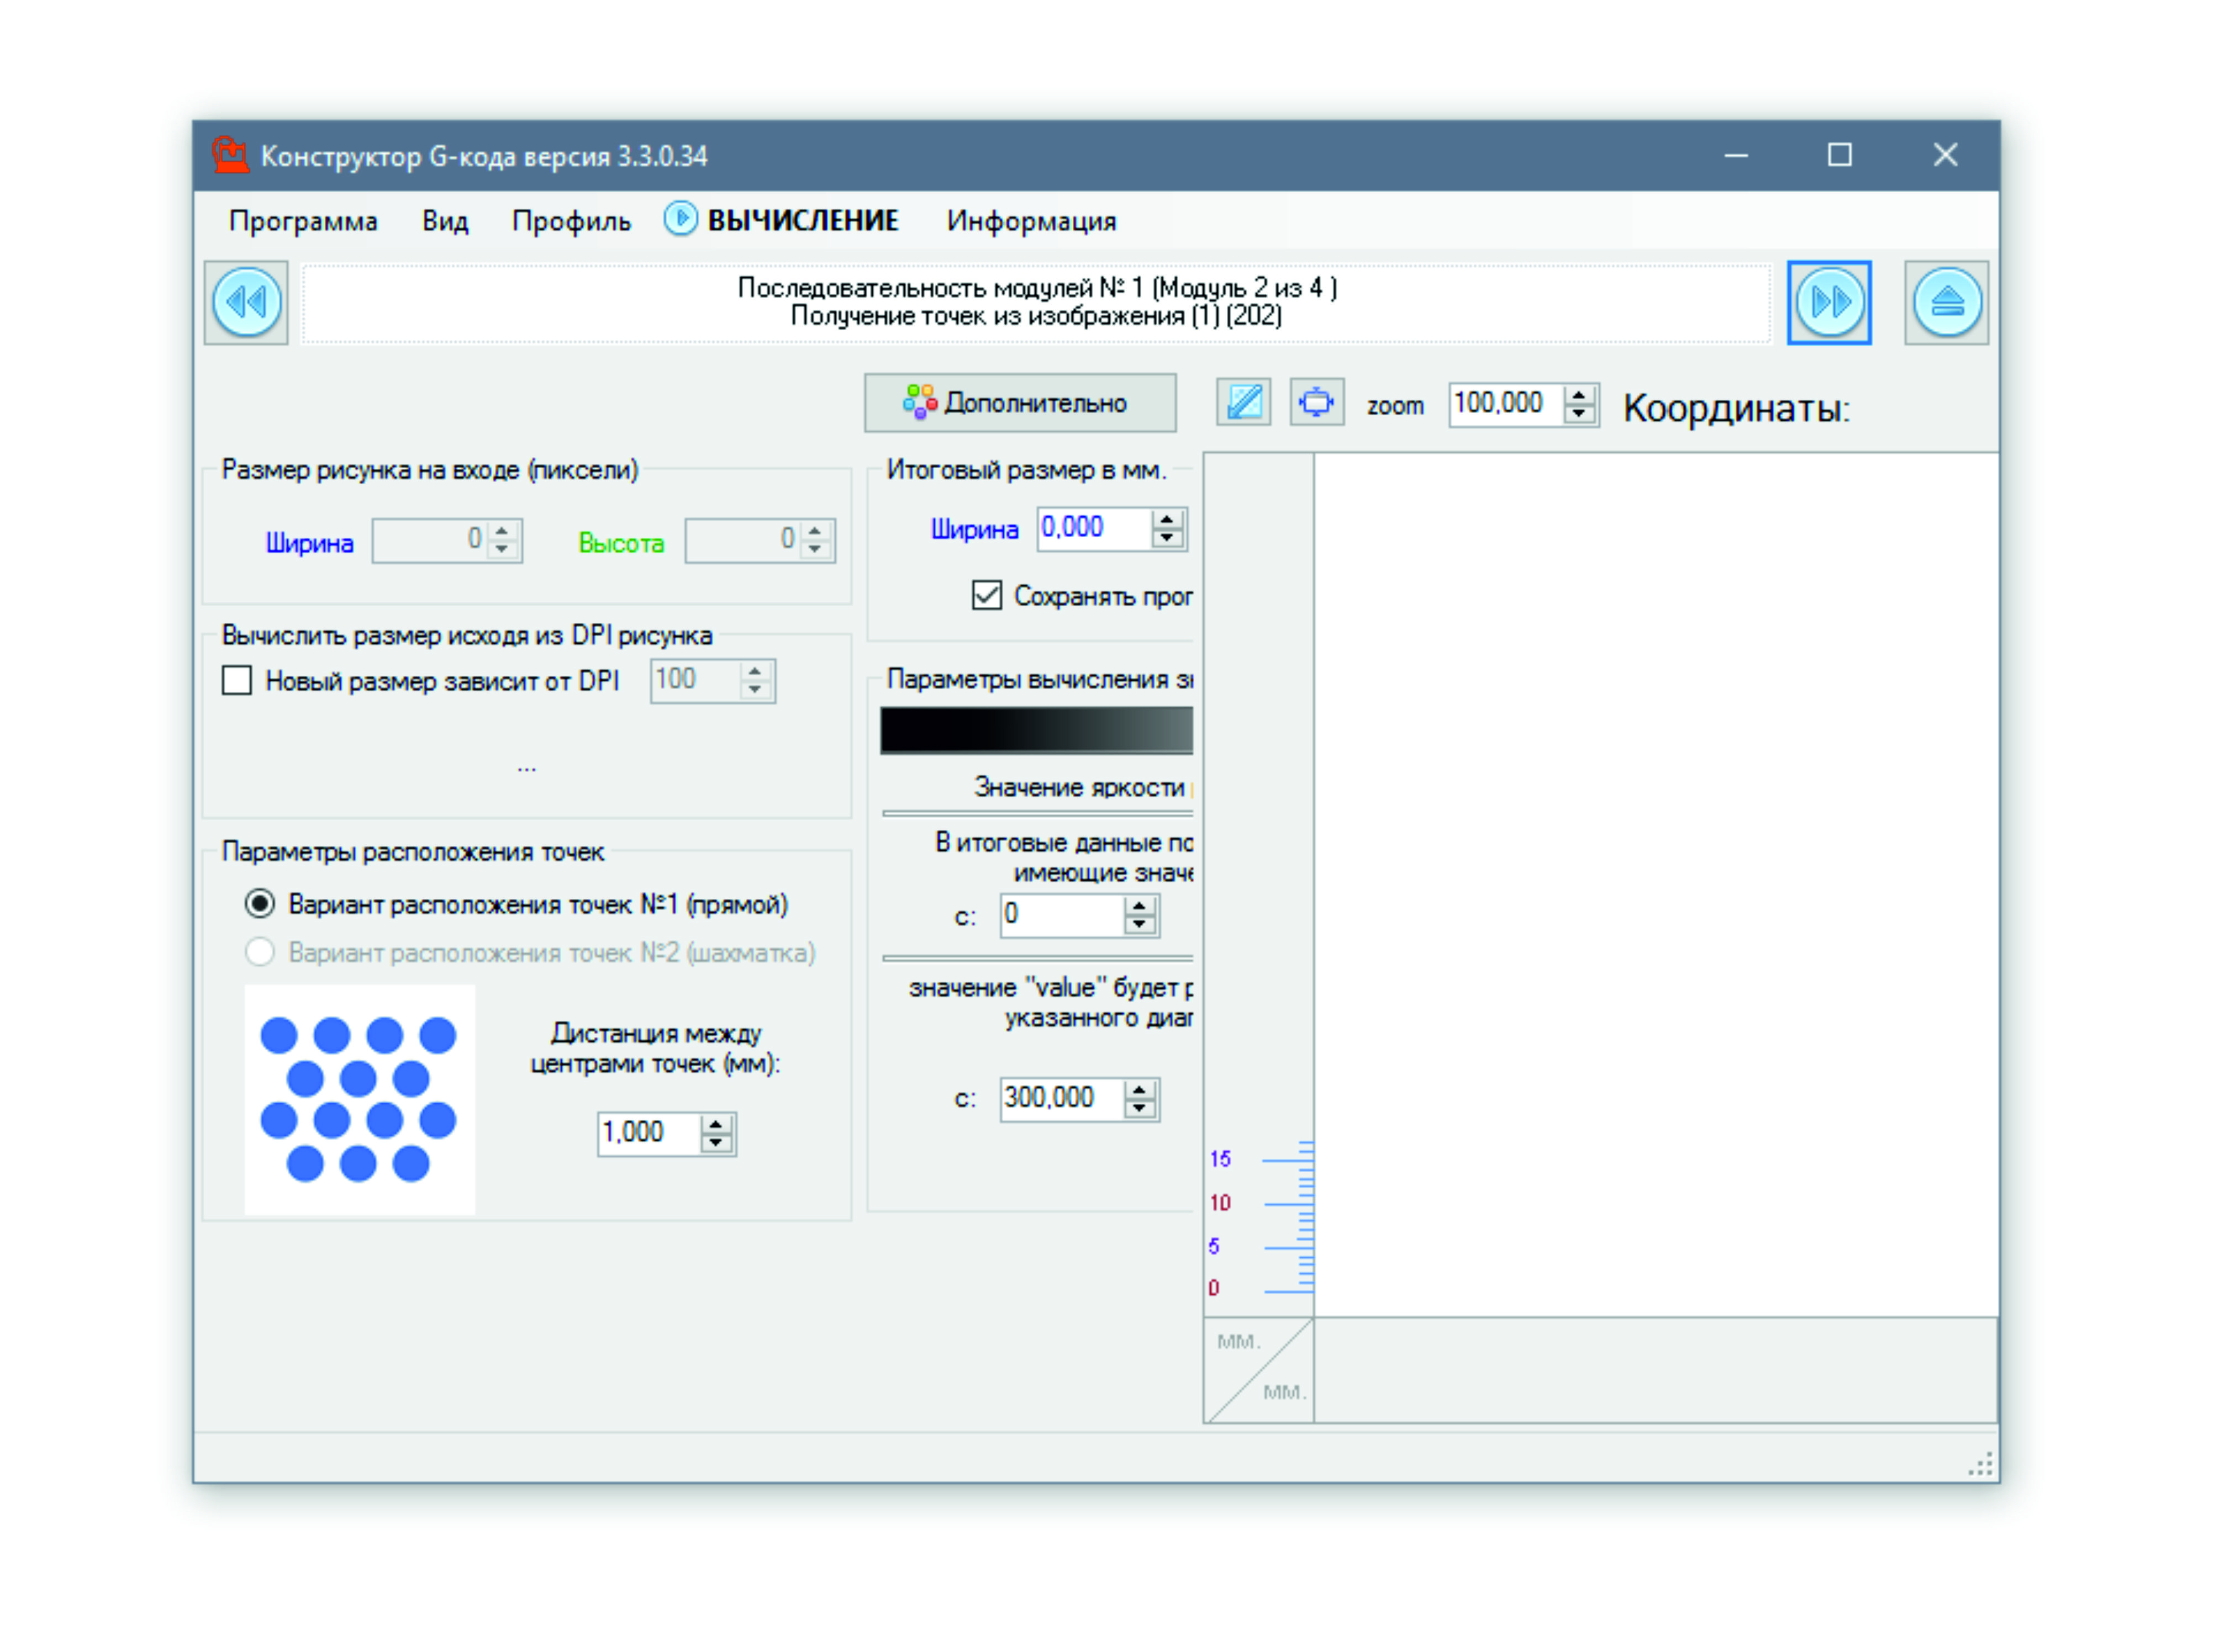Select point layout variant №1 (прямой)
The image size is (2214, 1652).
pos(260,904)
